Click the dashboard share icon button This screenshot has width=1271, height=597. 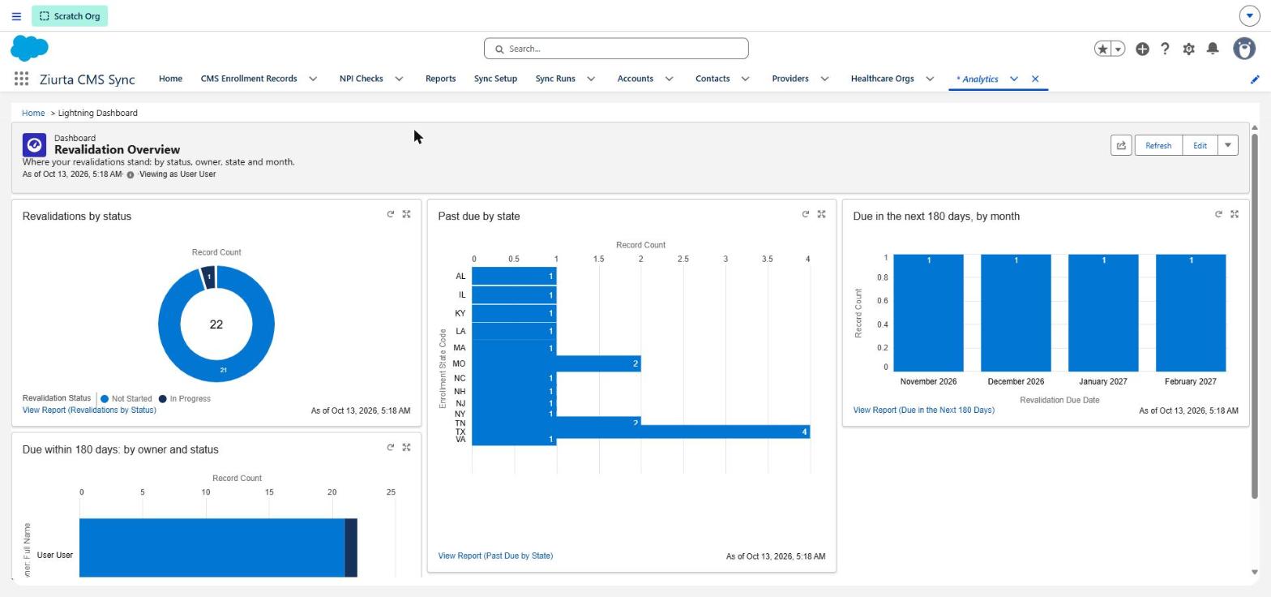point(1121,145)
